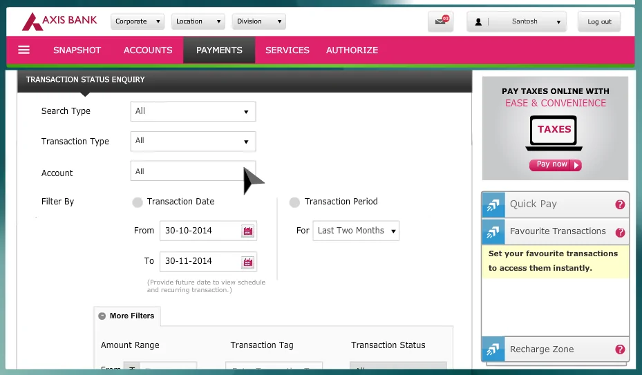
Task: Open help for Favourite Transactions
Action: (620, 233)
